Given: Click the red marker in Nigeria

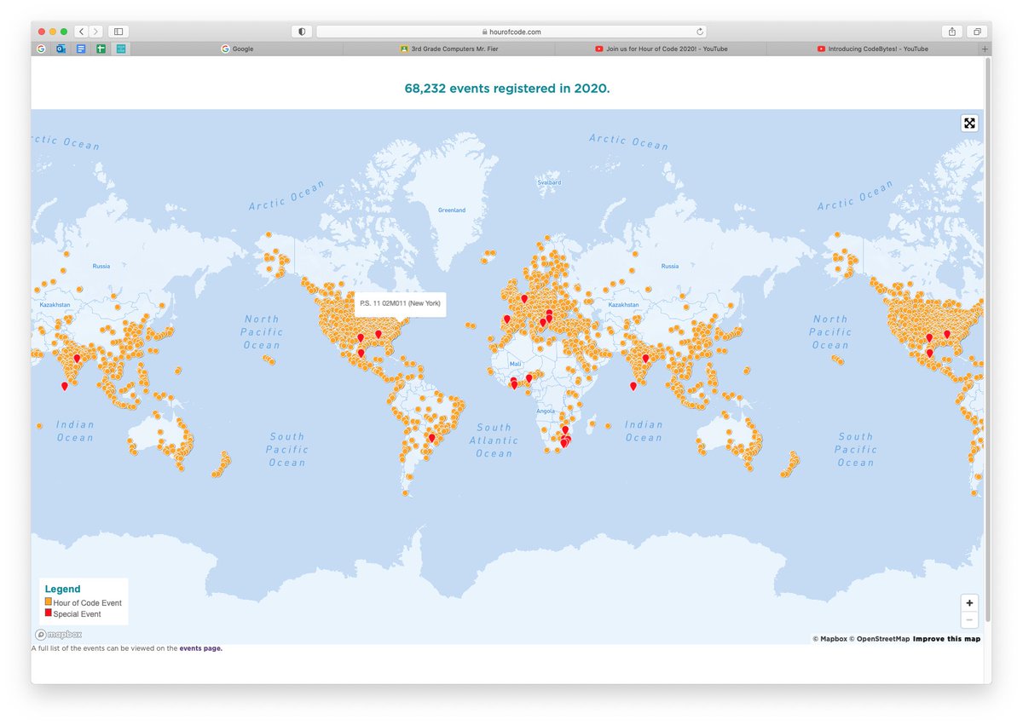Looking at the screenshot, I should point(529,377).
